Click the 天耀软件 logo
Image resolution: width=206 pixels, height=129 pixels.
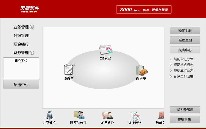29,9
